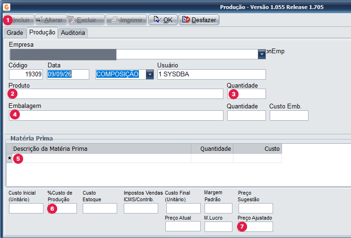The width and height of the screenshot is (351, 238).
Task: Click the orange app logo in title bar
Action: click(7, 7)
